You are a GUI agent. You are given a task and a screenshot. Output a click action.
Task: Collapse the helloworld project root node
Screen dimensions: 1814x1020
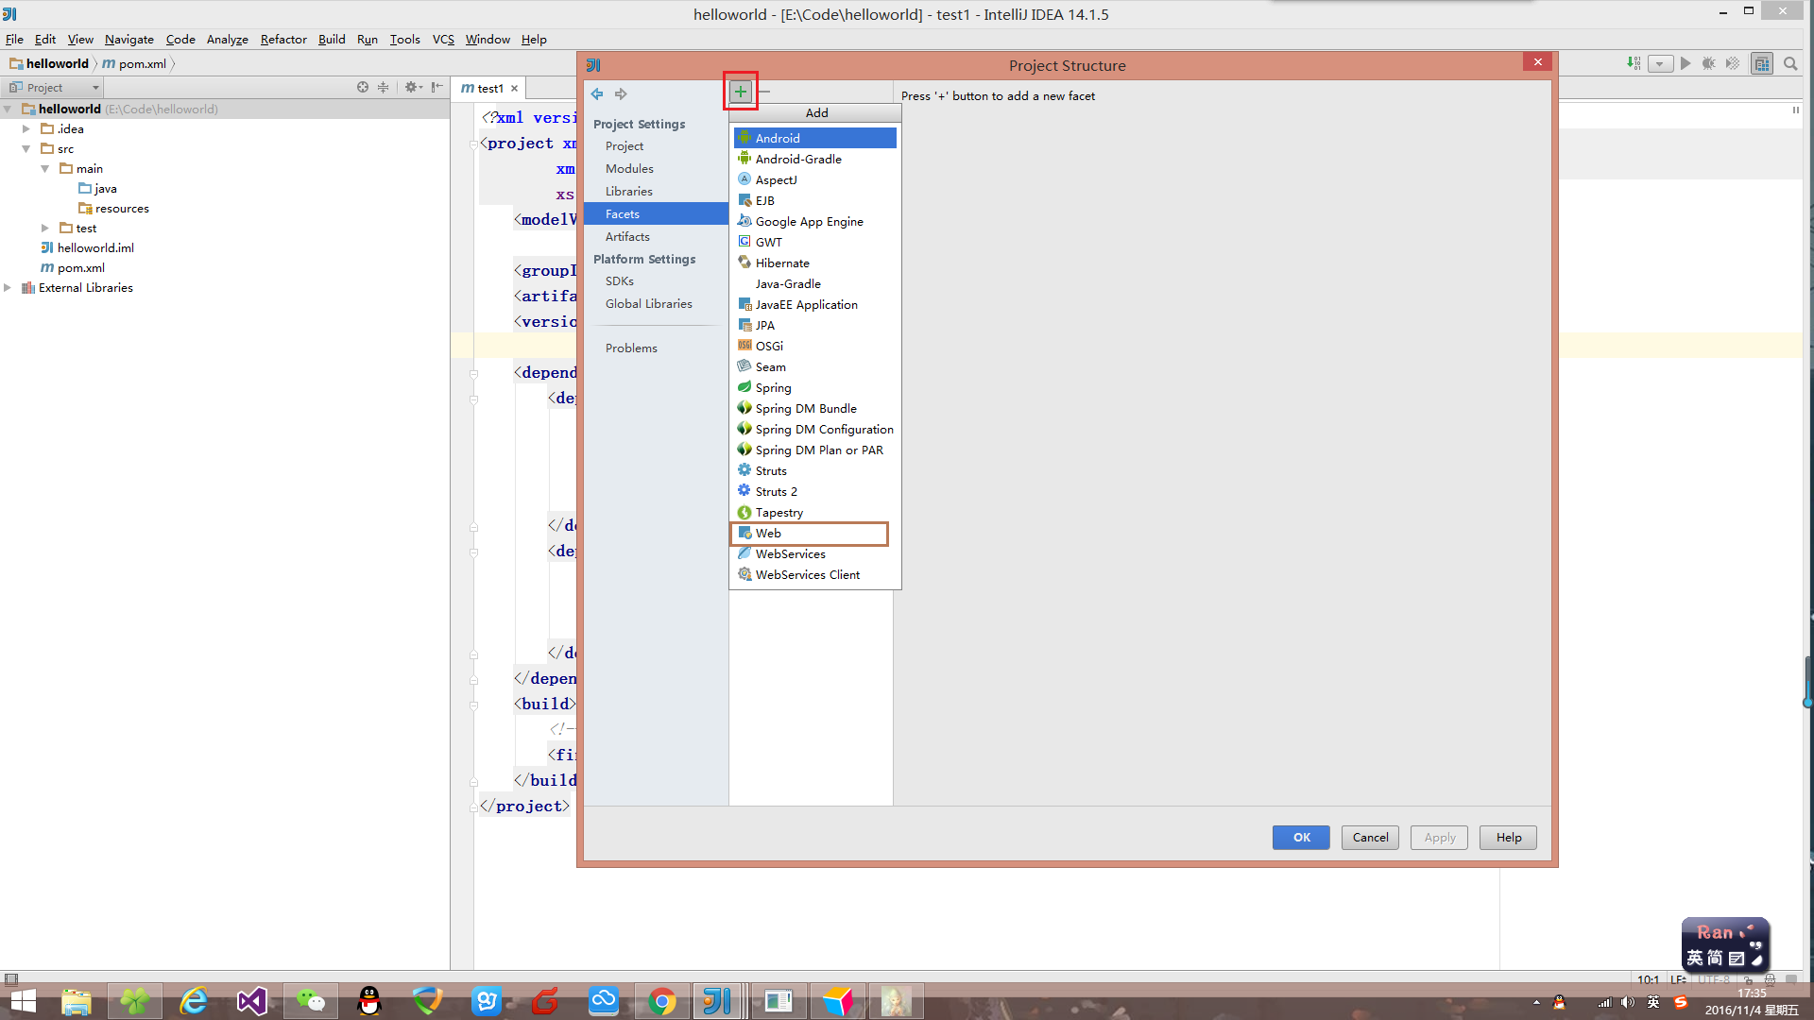8,110
